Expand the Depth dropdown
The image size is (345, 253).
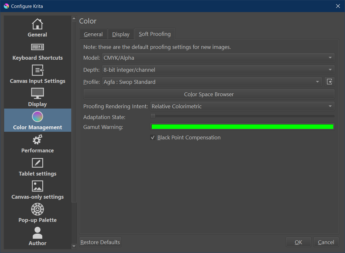tap(218, 70)
